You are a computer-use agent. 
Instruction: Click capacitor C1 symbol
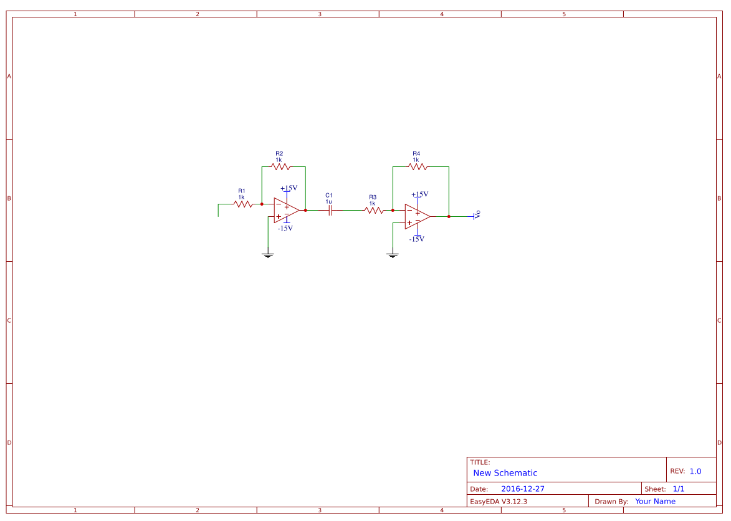[330, 211]
